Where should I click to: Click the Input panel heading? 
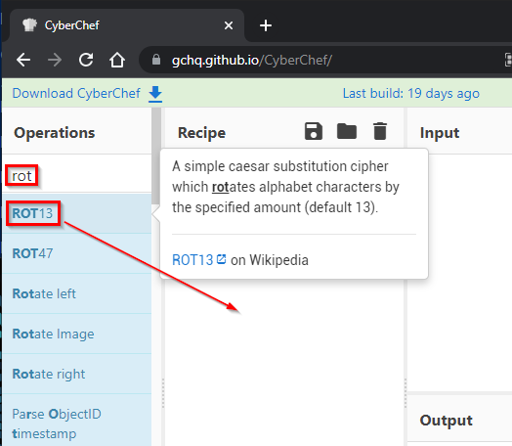click(x=440, y=133)
